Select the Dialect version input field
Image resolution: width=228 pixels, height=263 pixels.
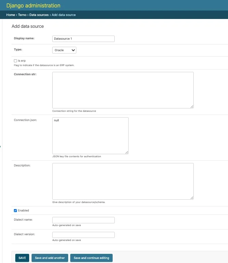(x=83, y=235)
